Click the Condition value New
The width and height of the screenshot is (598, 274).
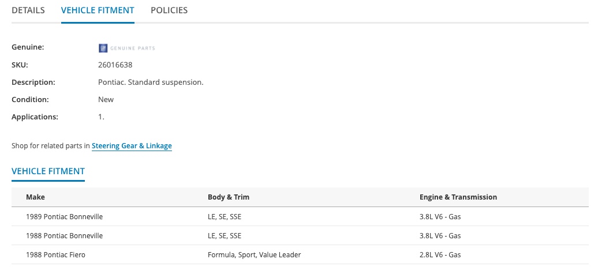[106, 99]
